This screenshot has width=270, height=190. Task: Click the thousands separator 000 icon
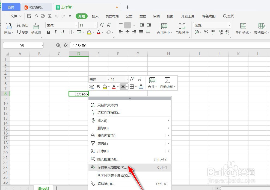tap(213, 32)
